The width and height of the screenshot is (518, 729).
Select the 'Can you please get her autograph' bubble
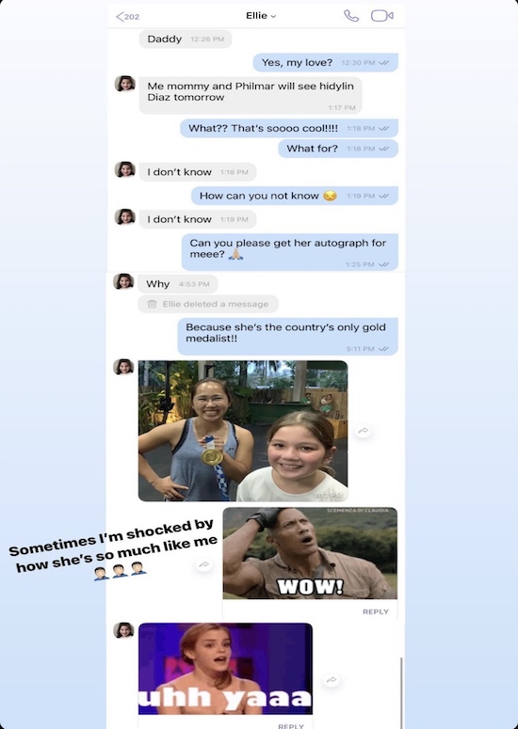(x=290, y=252)
